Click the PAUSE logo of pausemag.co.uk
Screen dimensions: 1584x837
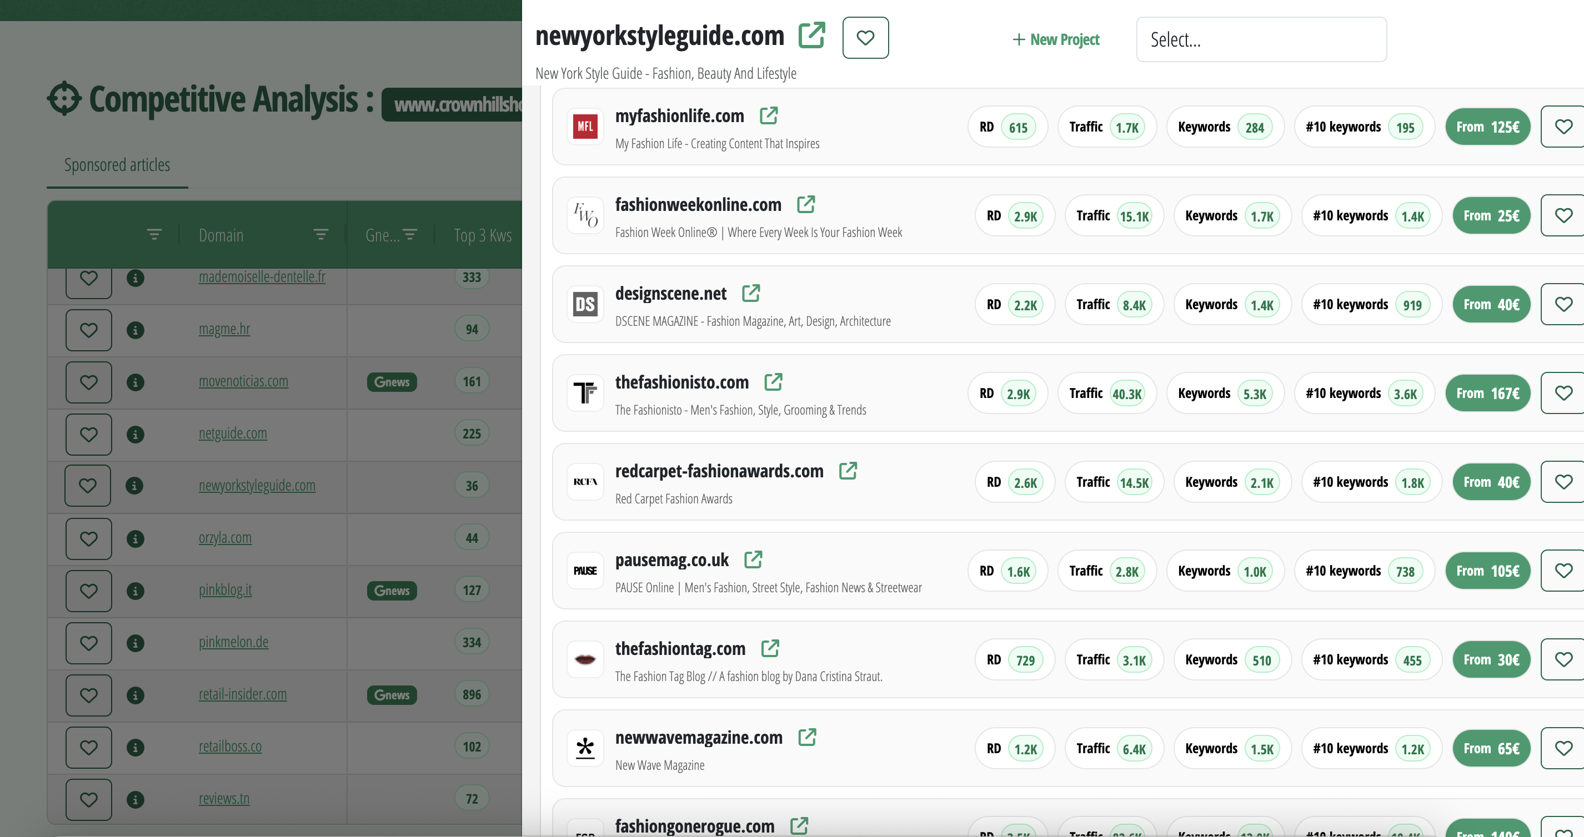pyautogui.click(x=585, y=571)
